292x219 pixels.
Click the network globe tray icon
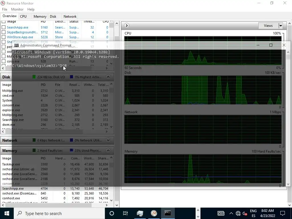coord(238,213)
